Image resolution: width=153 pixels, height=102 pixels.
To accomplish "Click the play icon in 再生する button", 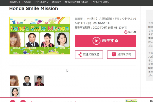I will pos(96,40).
